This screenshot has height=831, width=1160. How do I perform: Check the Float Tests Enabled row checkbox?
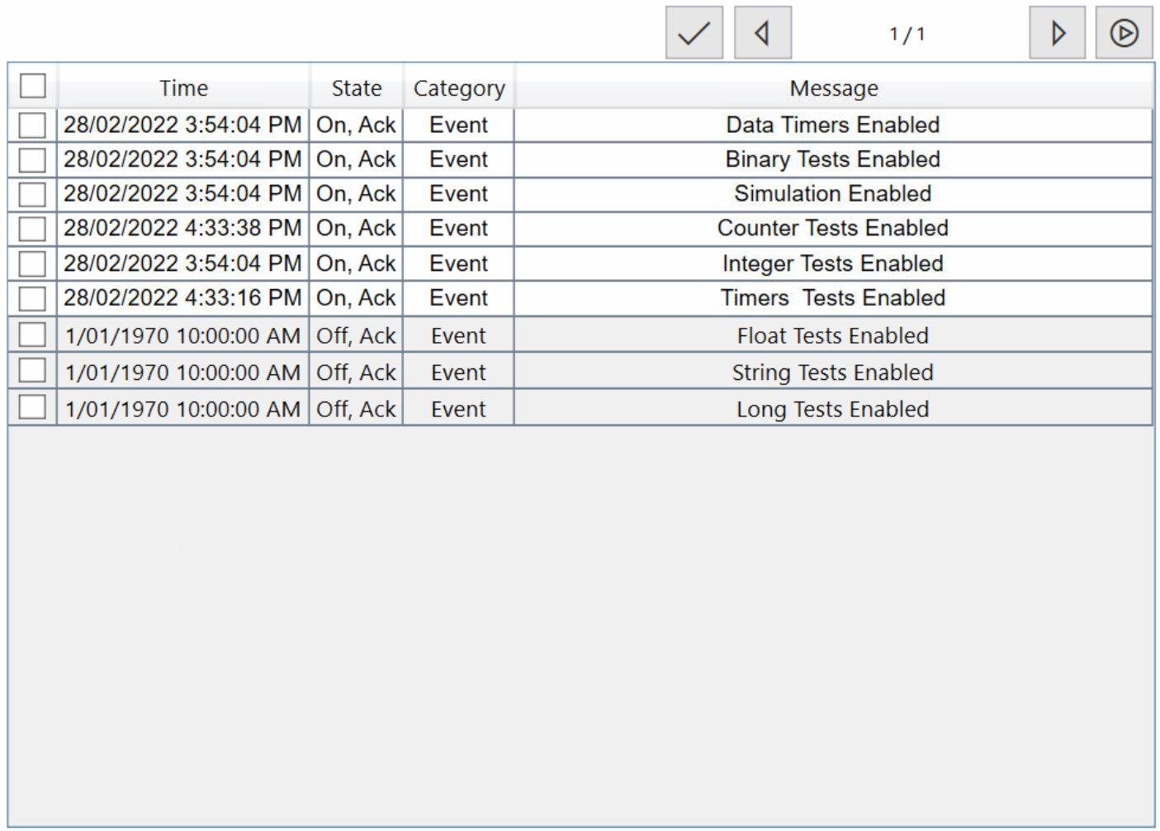32,335
